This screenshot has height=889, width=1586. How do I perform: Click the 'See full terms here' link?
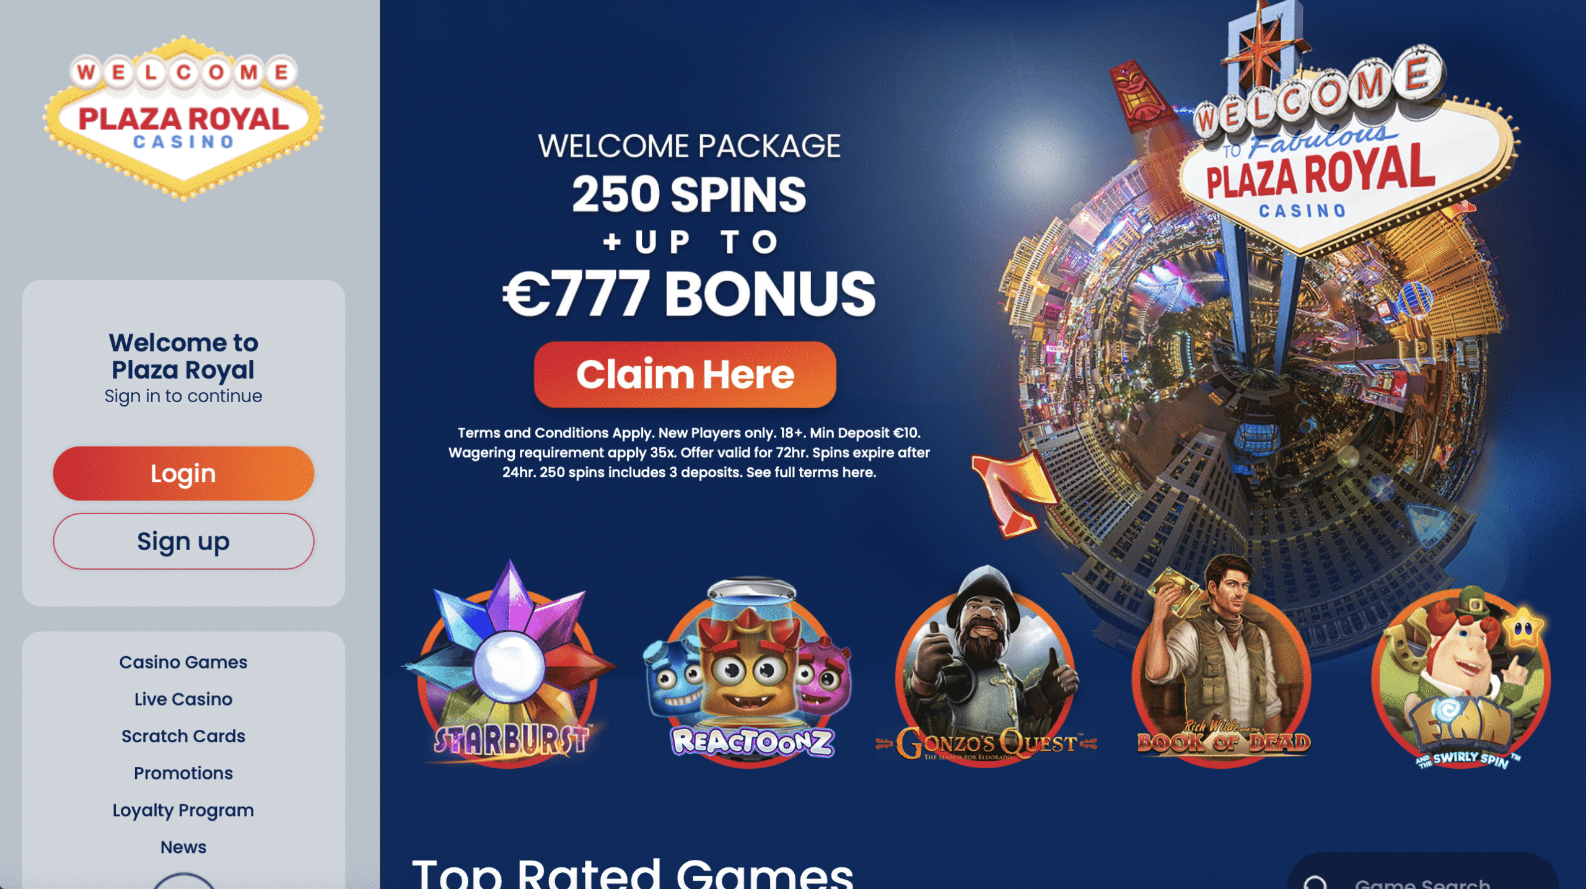click(811, 472)
